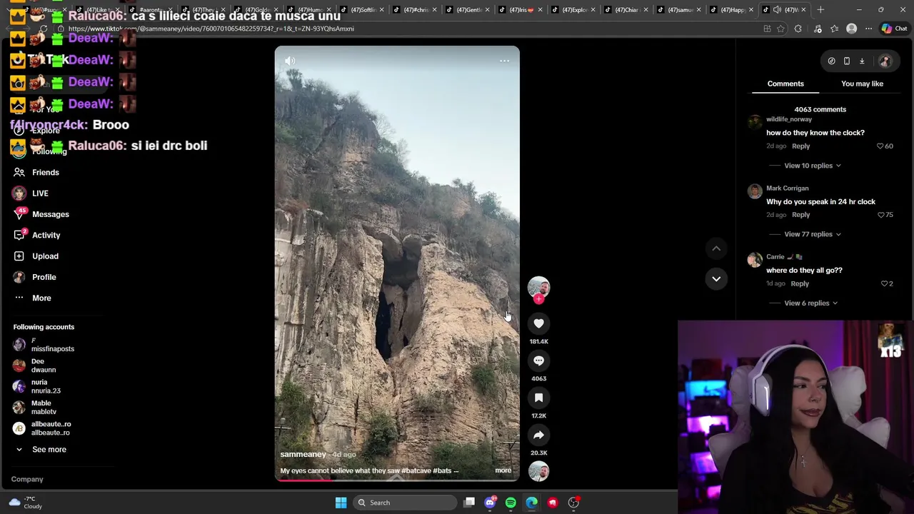
Task: Open the Windows Start menu
Action: click(x=341, y=503)
